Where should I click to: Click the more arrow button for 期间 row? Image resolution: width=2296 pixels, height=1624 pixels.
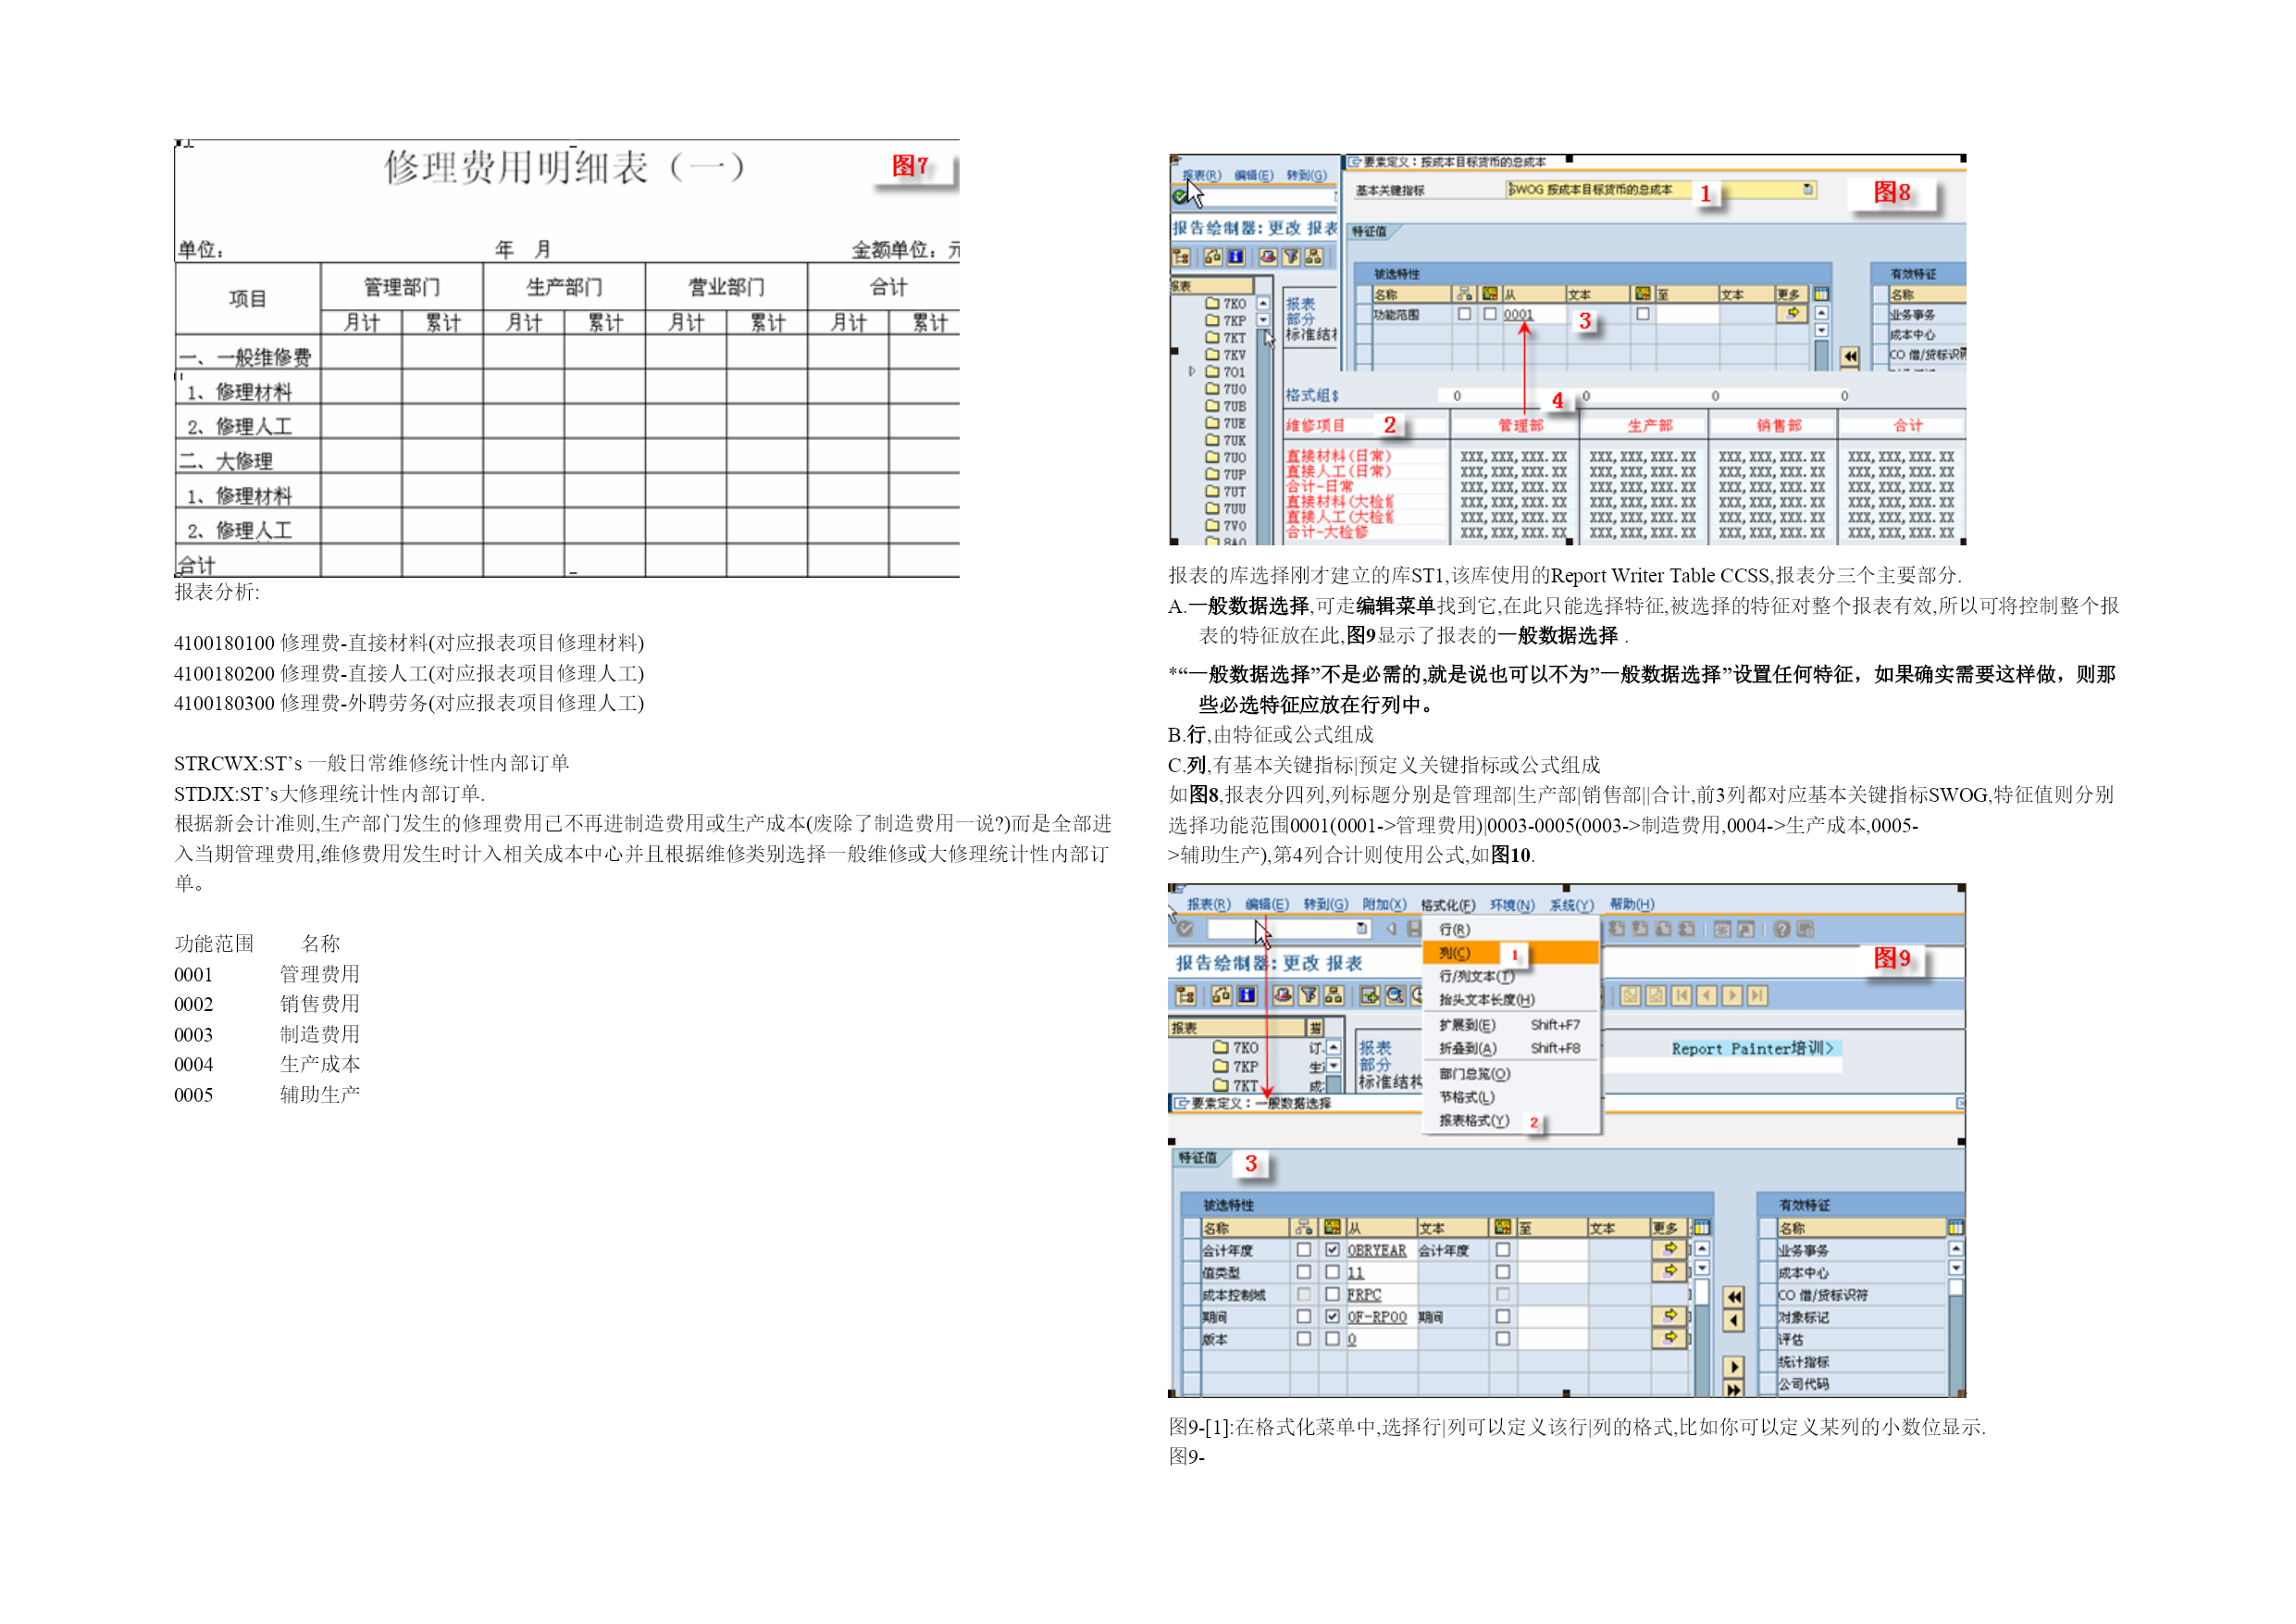click(1670, 1316)
